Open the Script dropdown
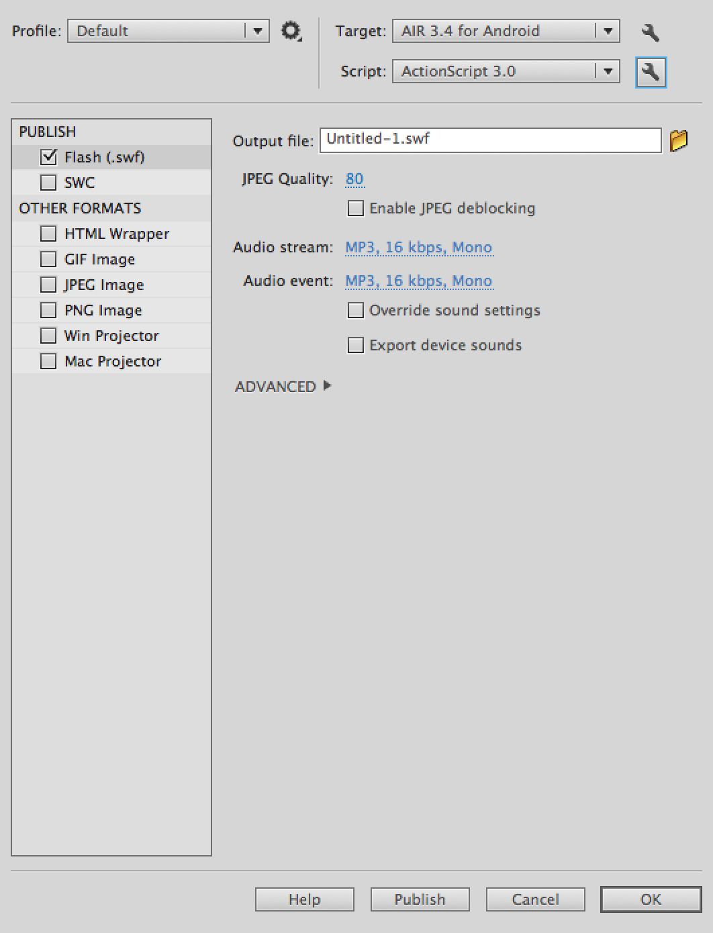713x933 pixels. [506, 71]
